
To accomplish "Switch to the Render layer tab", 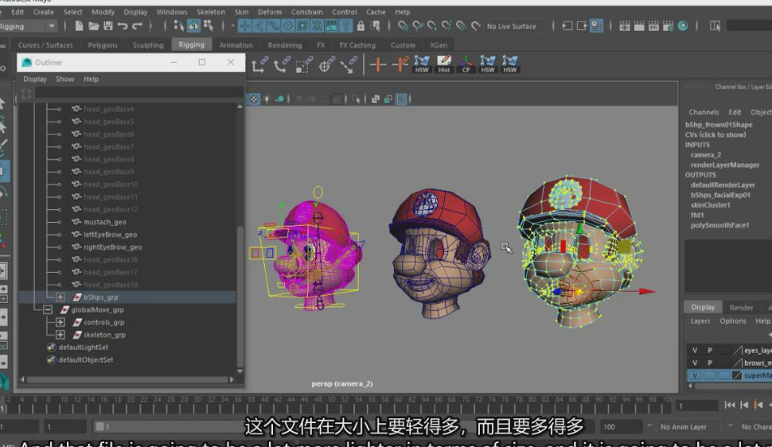I will tap(741, 307).
